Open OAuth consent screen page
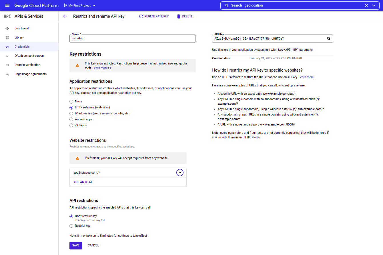The image size is (383, 255). pos(29,56)
